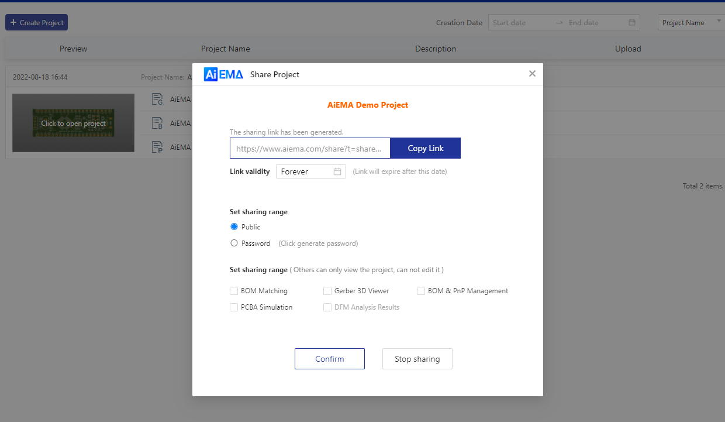Select the Public sharing option
The height and width of the screenshot is (422, 725).
coord(234,227)
